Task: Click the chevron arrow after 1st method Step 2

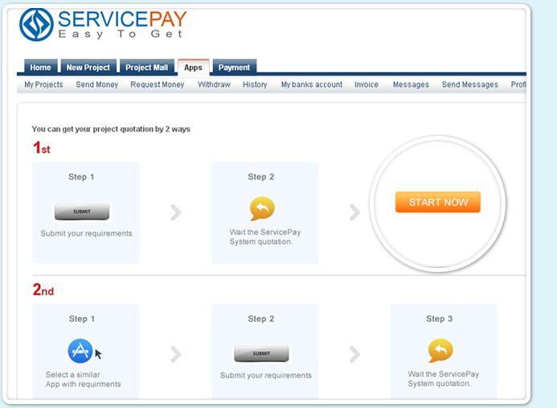Action: coord(355,212)
